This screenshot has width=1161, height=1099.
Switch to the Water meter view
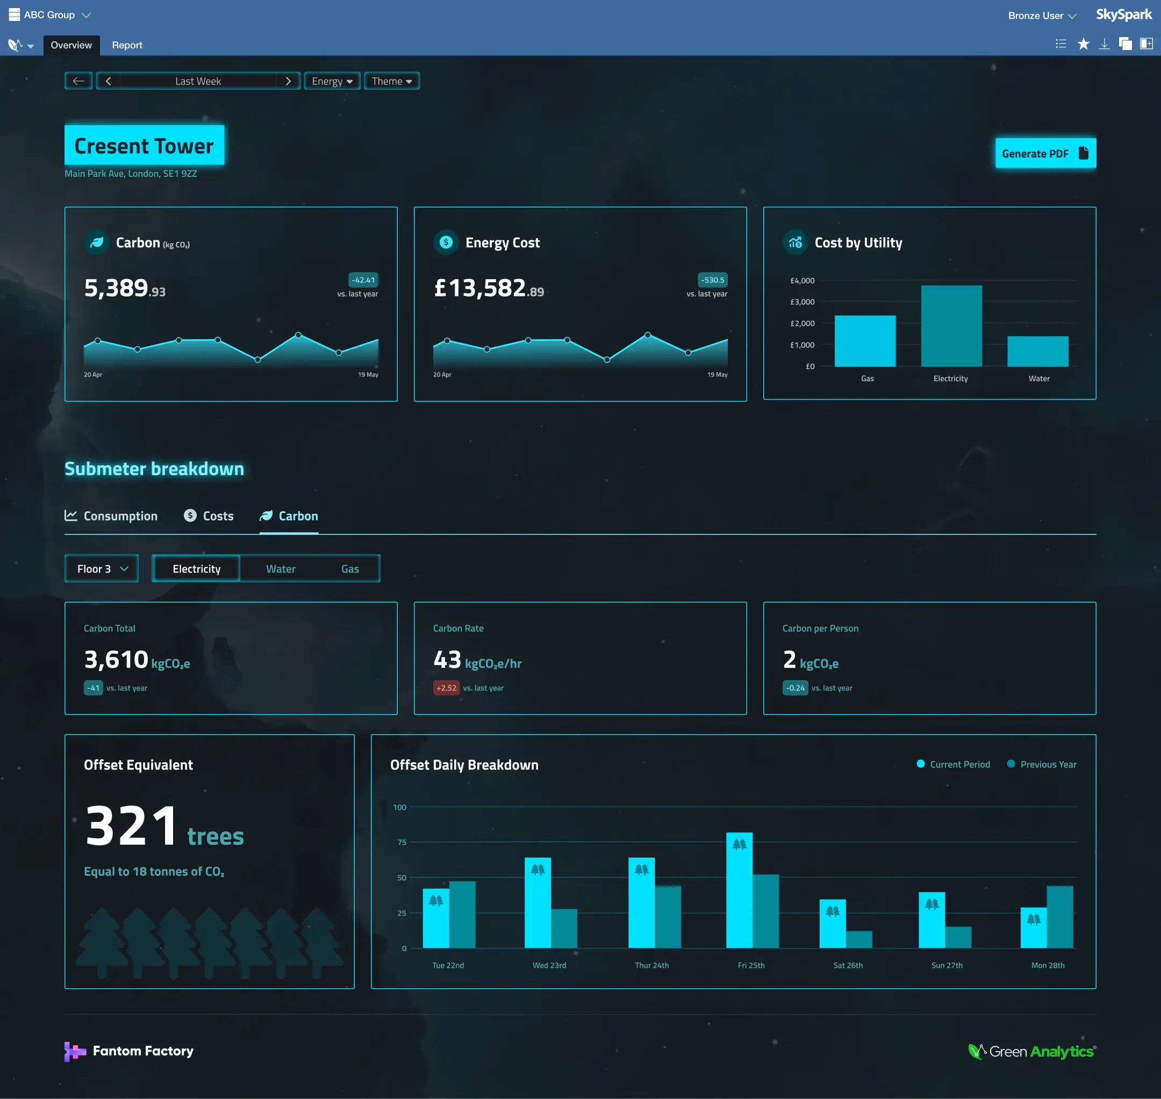point(281,568)
